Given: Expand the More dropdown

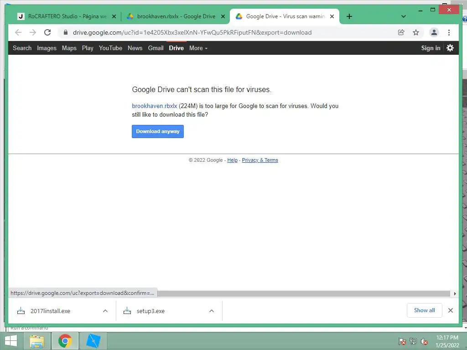Looking at the screenshot, I should [198, 48].
